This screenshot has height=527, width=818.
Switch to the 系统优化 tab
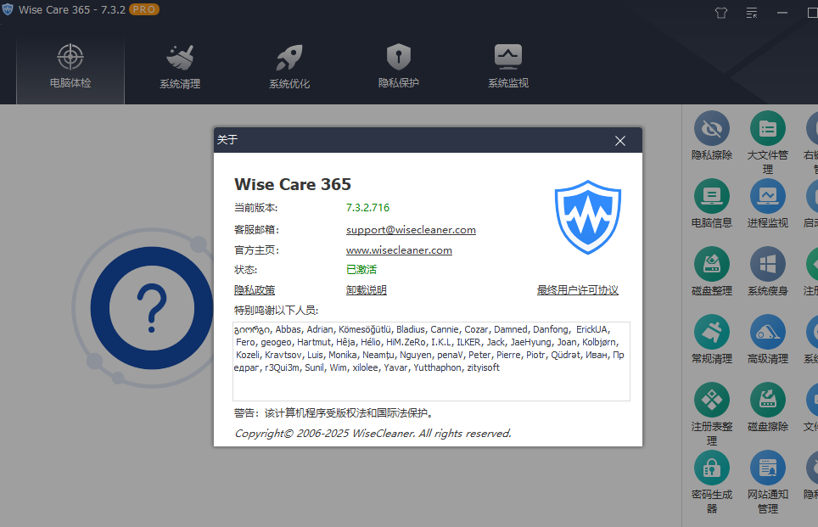289,67
